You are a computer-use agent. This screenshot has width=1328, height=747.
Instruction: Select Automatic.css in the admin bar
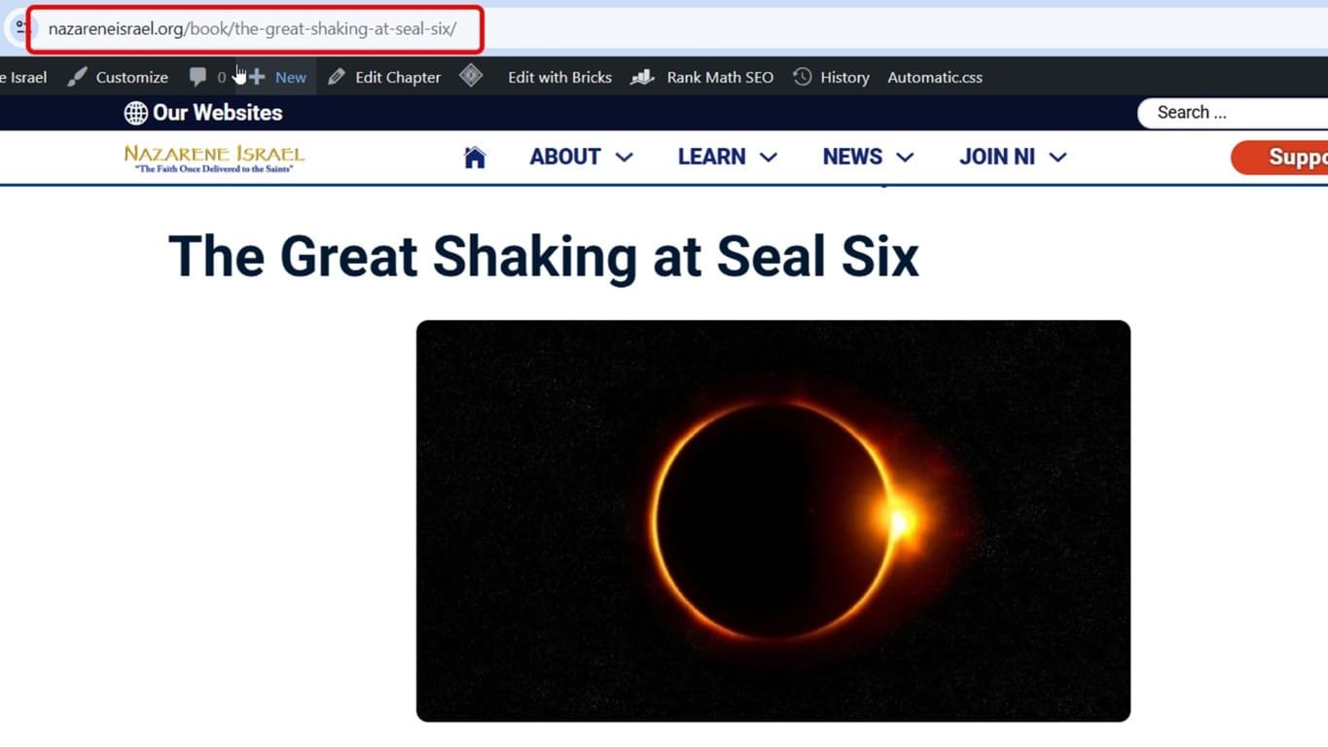[934, 76]
